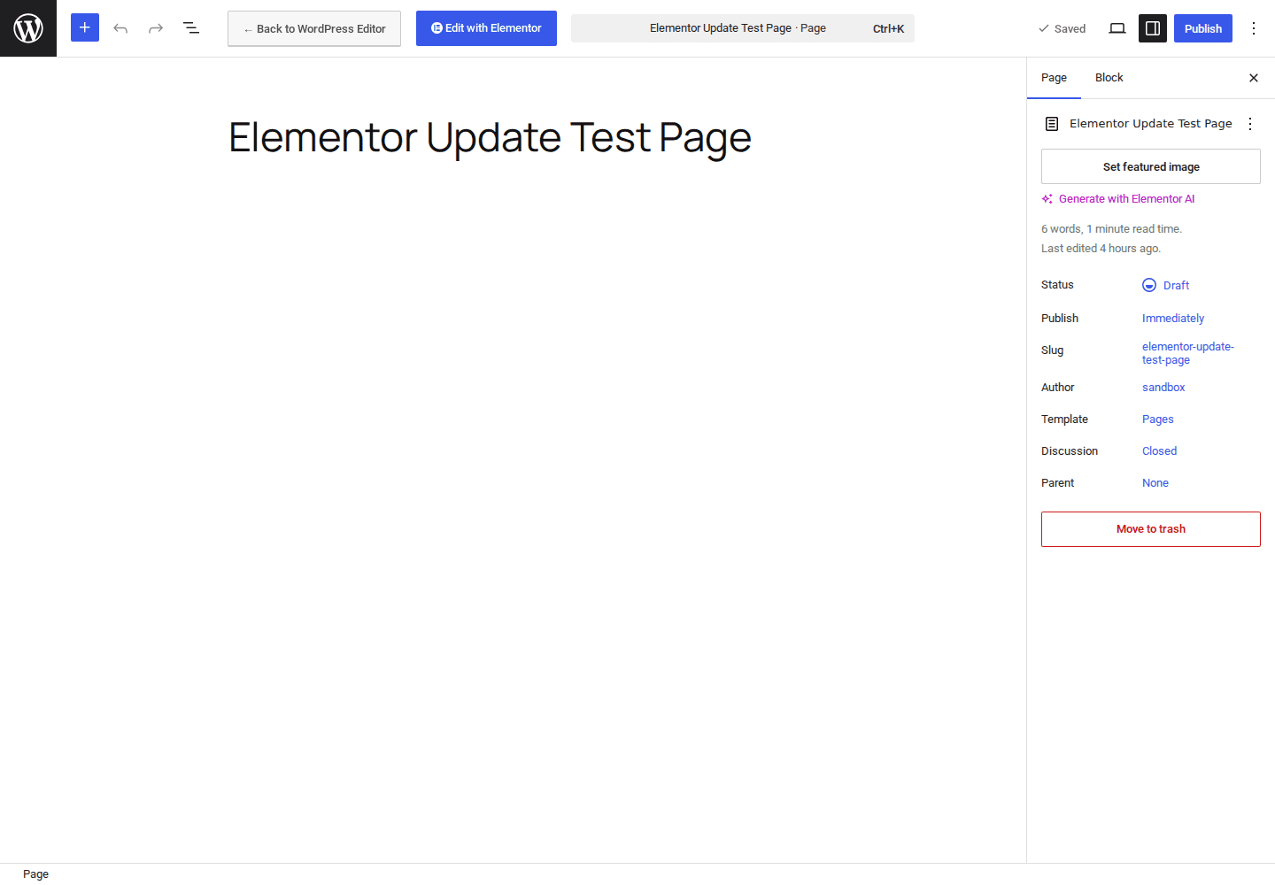
Task: Open the document overview list icon
Action: [191, 28]
